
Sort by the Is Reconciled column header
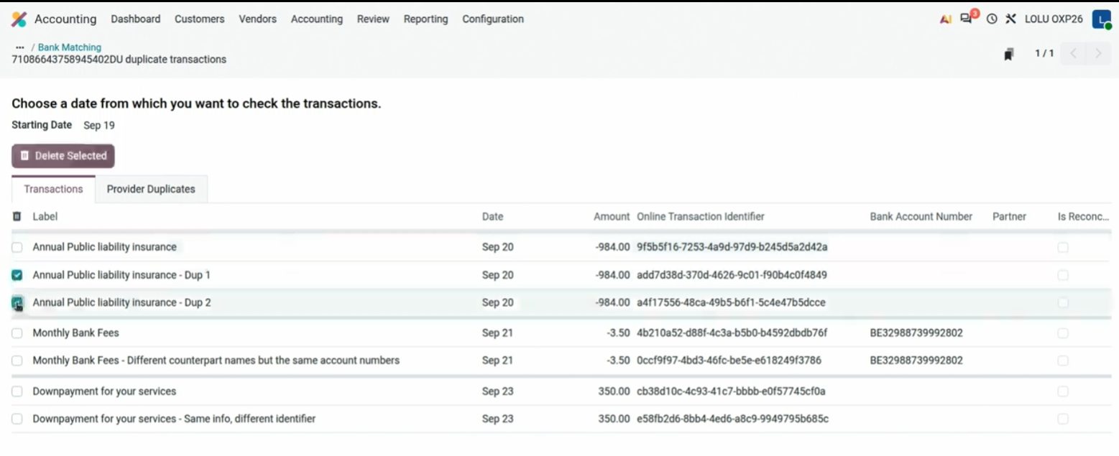click(1083, 216)
